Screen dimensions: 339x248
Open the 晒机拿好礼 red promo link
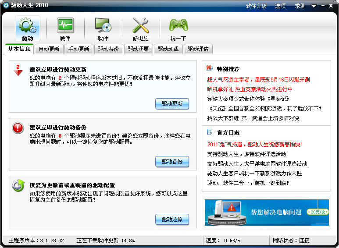[x=250, y=89]
